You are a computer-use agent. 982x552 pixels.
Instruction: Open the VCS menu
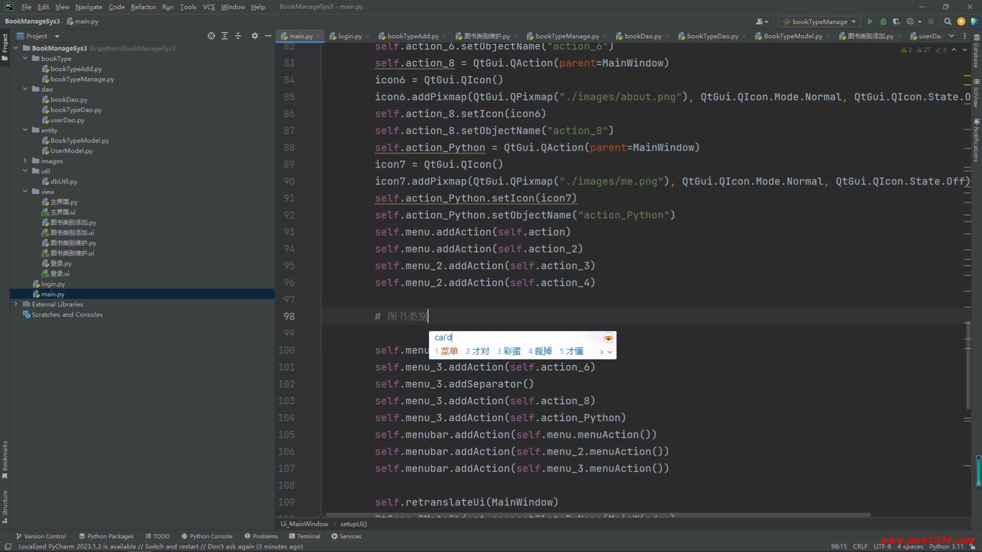(209, 7)
